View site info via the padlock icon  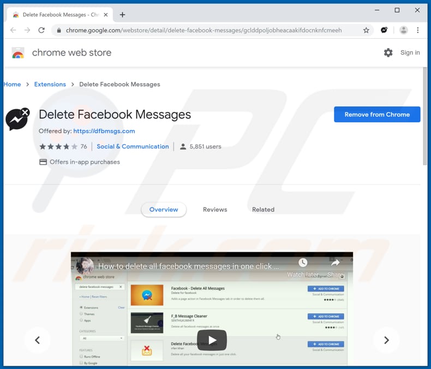(59, 30)
